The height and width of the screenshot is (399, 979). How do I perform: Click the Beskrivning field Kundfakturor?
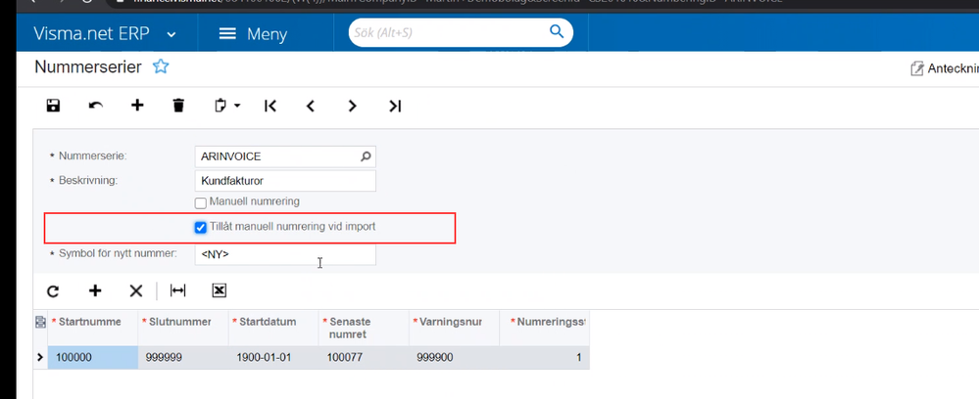pyautogui.click(x=285, y=181)
